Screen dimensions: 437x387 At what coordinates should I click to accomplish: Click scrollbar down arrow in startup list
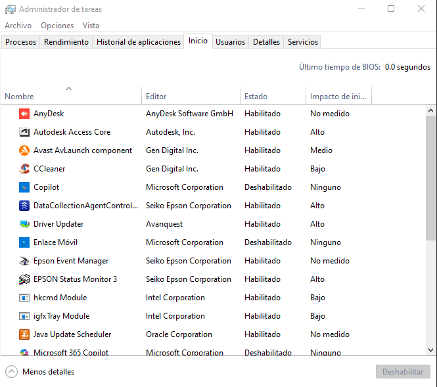coord(430,350)
